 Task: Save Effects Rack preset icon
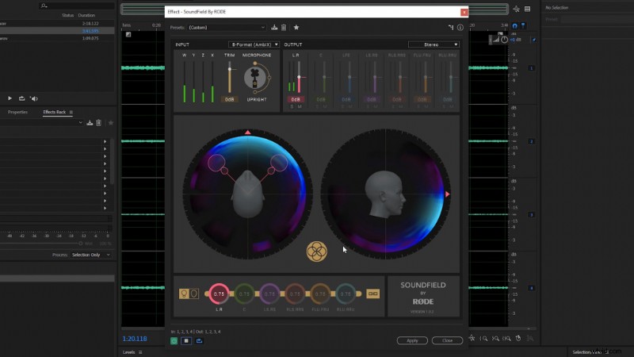pyautogui.click(x=90, y=123)
